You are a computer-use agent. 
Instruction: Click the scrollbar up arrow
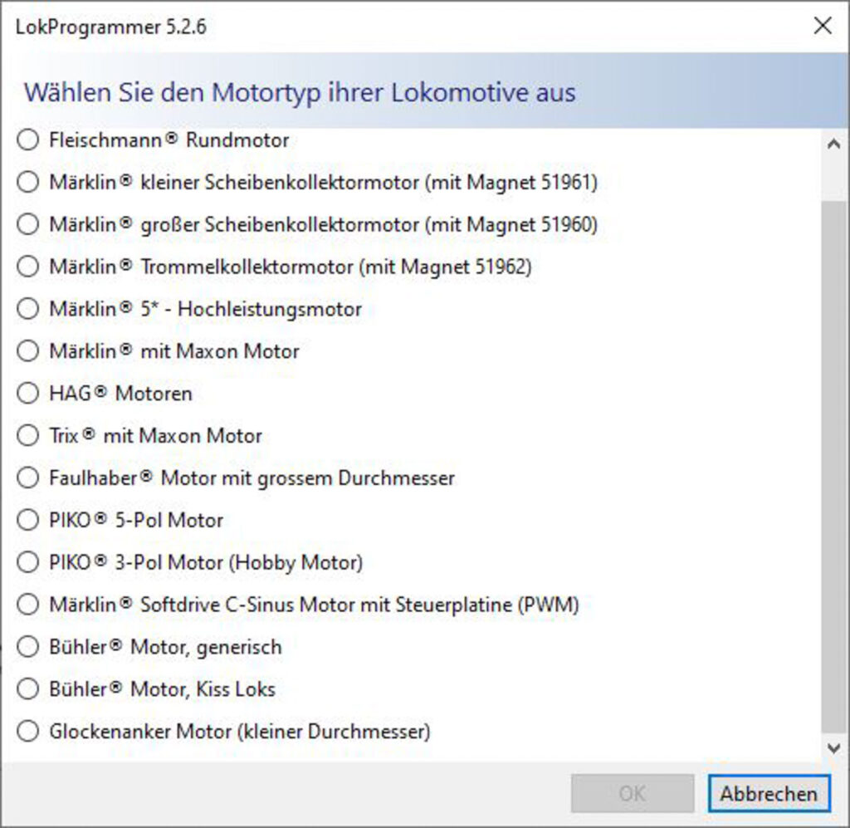(x=833, y=145)
